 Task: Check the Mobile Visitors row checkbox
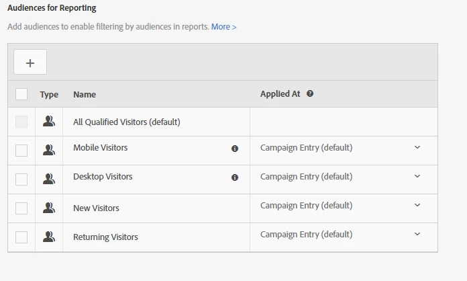click(x=21, y=151)
